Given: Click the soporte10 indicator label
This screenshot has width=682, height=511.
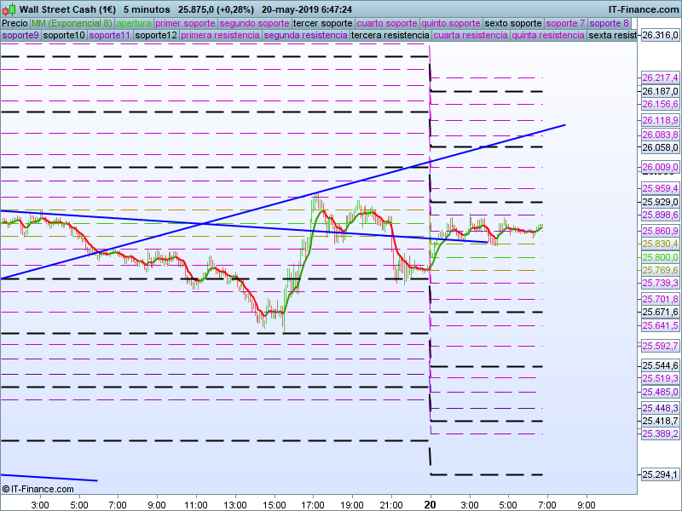Looking at the screenshot, I should click(64, 35).
